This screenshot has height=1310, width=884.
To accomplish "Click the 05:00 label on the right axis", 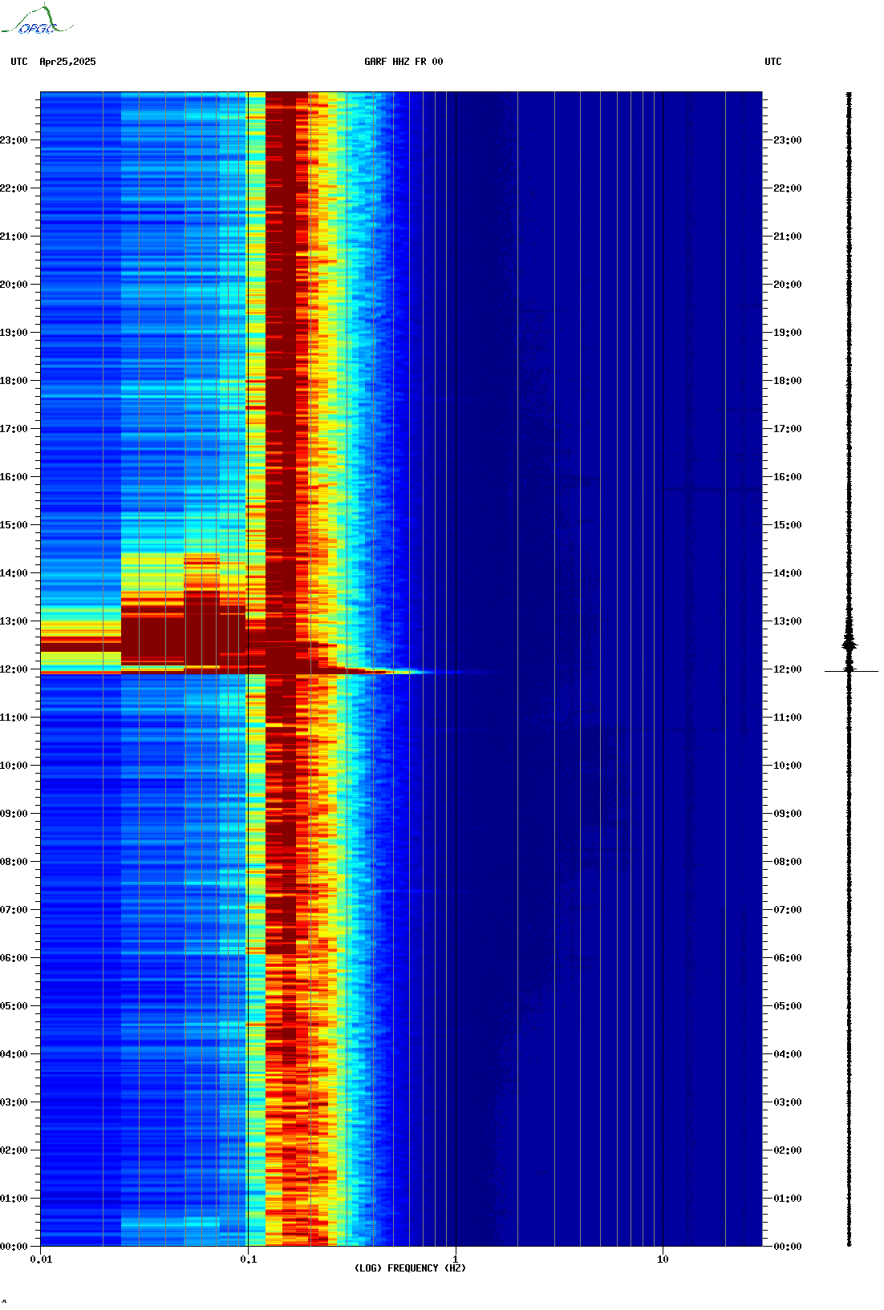I will (788, 1006).
